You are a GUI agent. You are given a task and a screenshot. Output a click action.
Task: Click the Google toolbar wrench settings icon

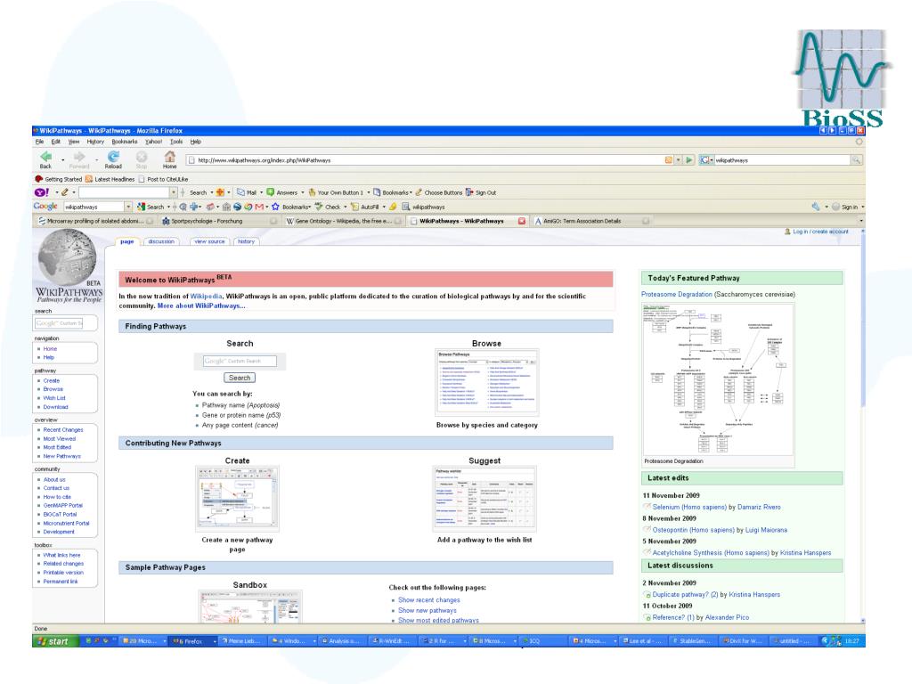(816, 207)
